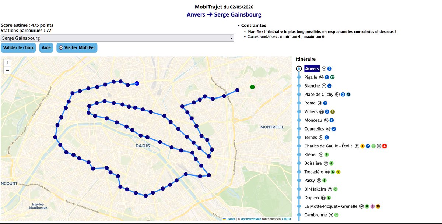The image size is (442, 224).
Task: Select Cambronne in the itinerary list
Action: (x=316, y=215)
